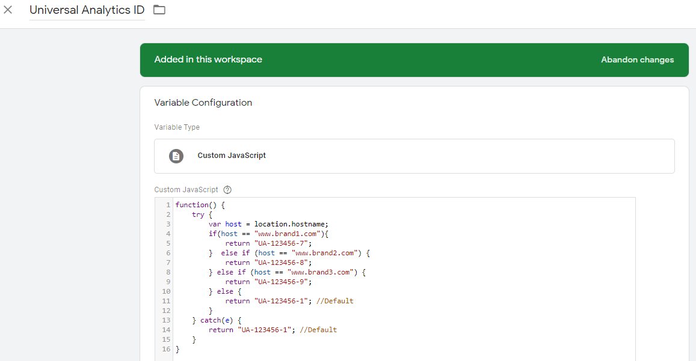Screen dimensions: 696x361
Task: Open the Custom JavaScript help tooltip
Action: coord(227,189)
